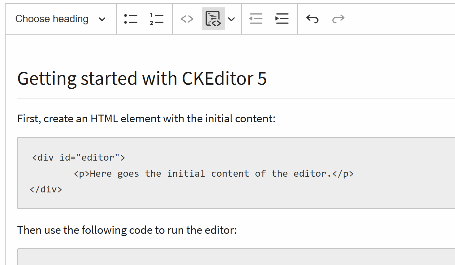Click the closing div tag line
This screenshot has width=455, height=265.
[46, 189]
